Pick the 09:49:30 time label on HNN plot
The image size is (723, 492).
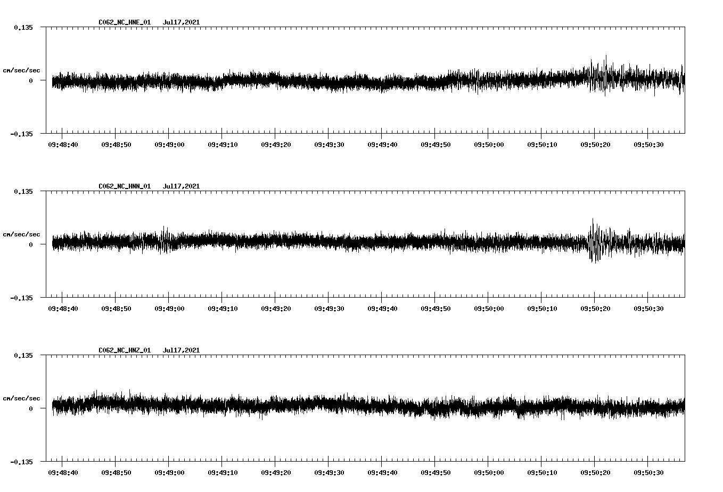(x=329, y=308)
